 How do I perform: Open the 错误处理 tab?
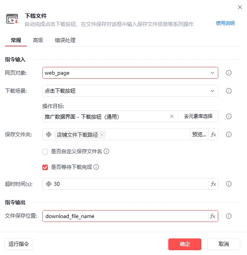pos(65,40)
